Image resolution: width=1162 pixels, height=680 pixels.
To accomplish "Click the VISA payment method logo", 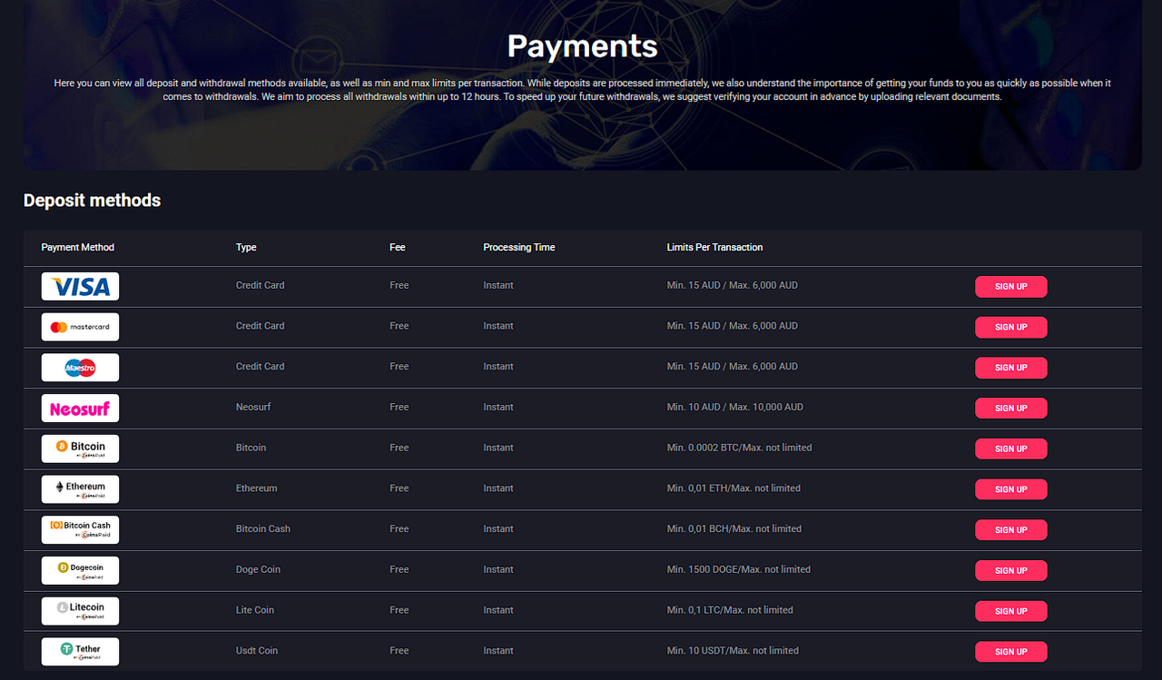I will (x=80, y=286).
